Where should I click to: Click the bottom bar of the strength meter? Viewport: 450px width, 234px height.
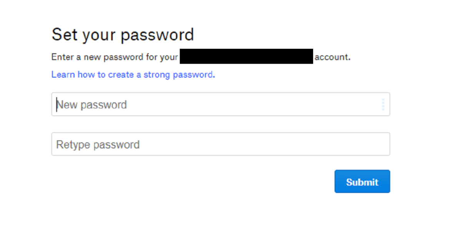tap(383, 109)
